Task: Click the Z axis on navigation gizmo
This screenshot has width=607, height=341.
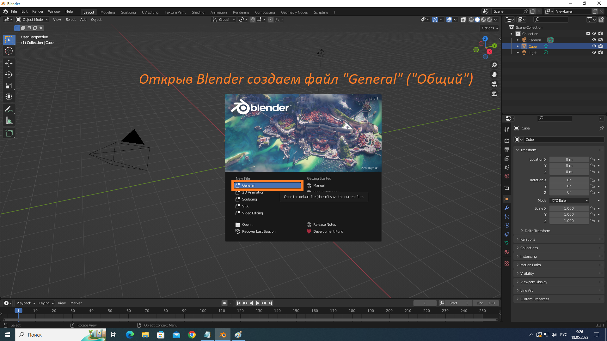Action: click(485, 39)
